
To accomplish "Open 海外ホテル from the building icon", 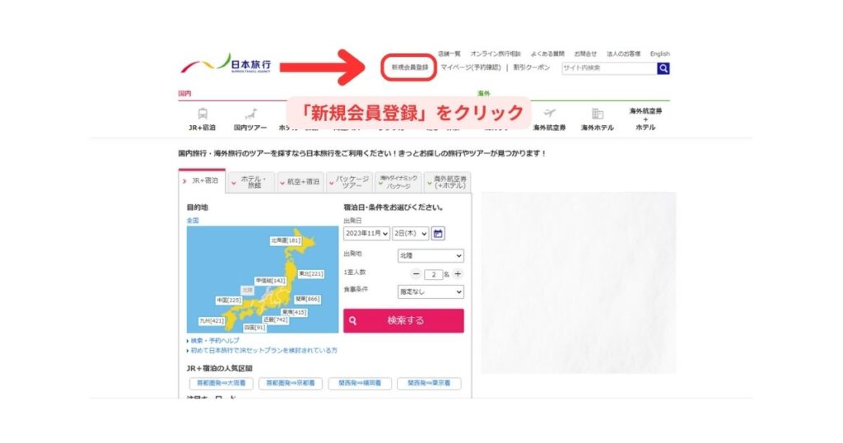I will point(598,119).
